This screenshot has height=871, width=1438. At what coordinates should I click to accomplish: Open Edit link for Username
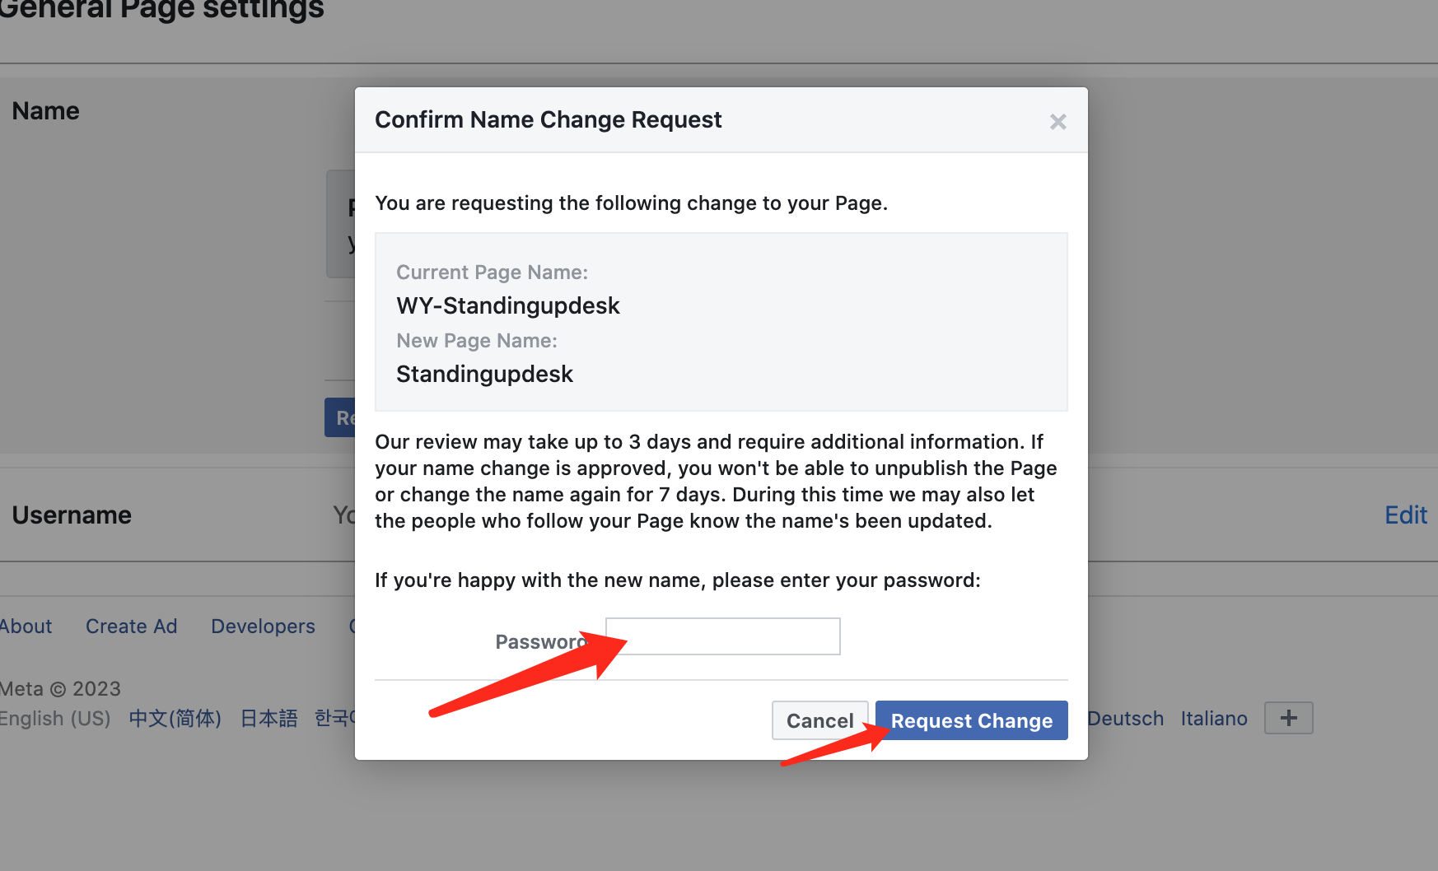(x=1405, y=515)
